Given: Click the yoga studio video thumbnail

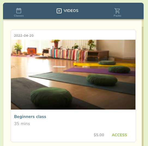Looking at the screenshot, I should click(x=73, y=74).
